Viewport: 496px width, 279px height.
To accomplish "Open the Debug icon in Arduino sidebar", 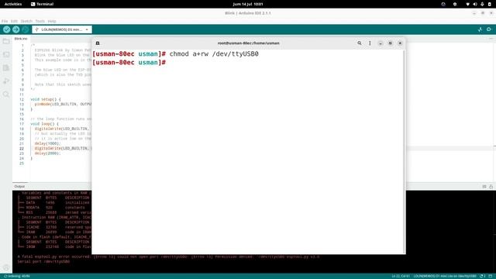I will [6, 81].
